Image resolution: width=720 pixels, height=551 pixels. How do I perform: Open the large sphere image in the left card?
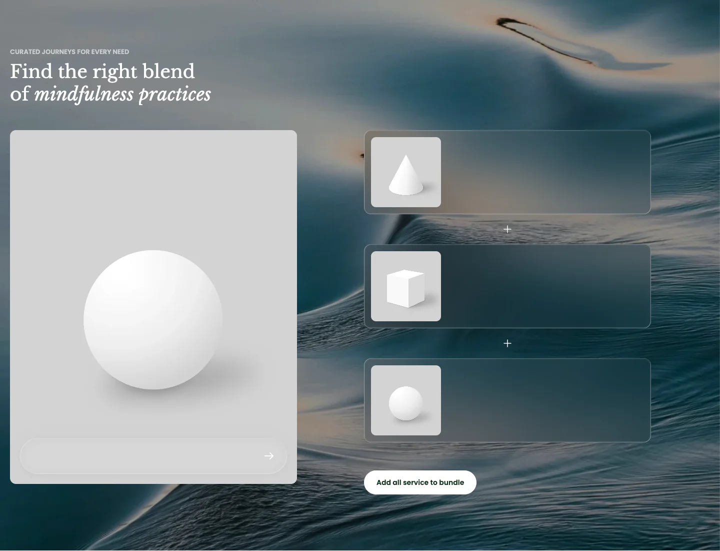pyautogui.click(x=153, y=307)
